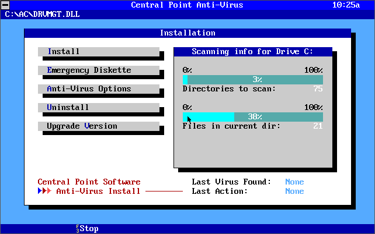Click the Central Point Software label
The width and height of the screenshot is (375, 234).
(89, 182)
